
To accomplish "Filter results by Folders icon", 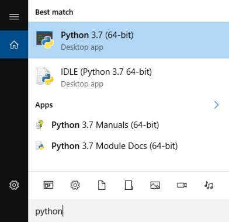I will coord(129,185).
